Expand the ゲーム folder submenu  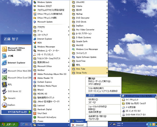[51, 31]
